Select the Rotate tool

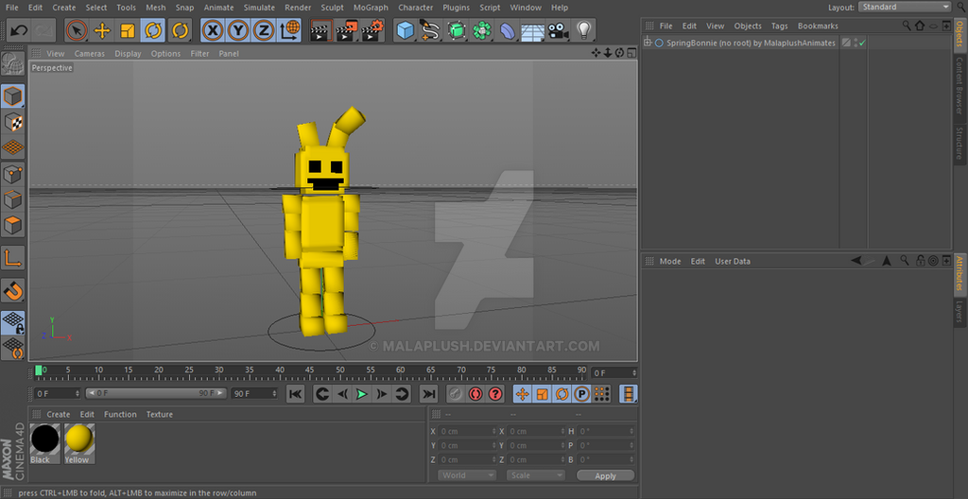pos(153,29)
